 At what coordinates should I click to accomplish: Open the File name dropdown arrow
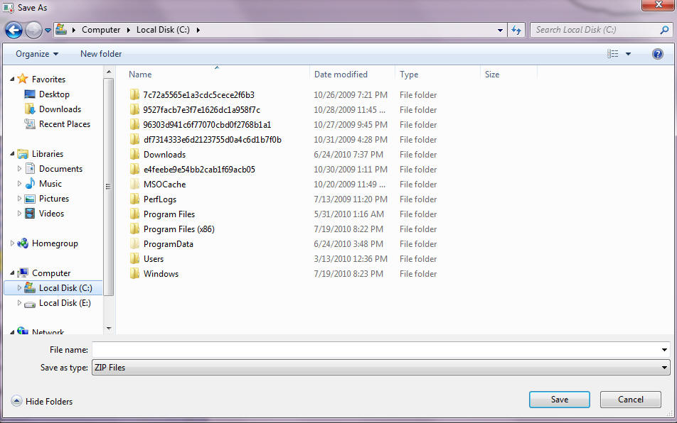[664, 350]
